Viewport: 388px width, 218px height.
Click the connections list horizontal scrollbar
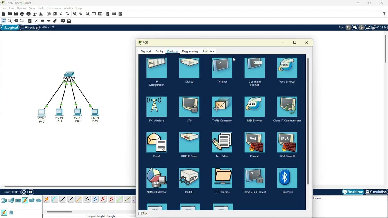click(x=59, y=212)
